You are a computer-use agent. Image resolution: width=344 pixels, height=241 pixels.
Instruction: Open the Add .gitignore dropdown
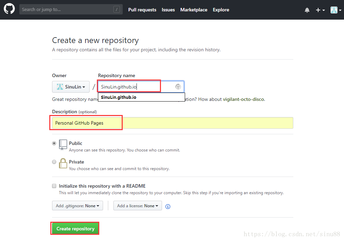coord(78,206)
